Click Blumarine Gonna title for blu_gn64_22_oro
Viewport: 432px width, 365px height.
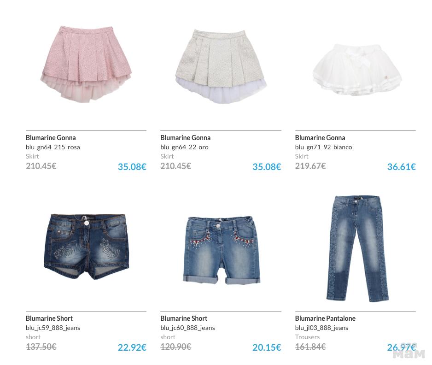coord(186,137)
